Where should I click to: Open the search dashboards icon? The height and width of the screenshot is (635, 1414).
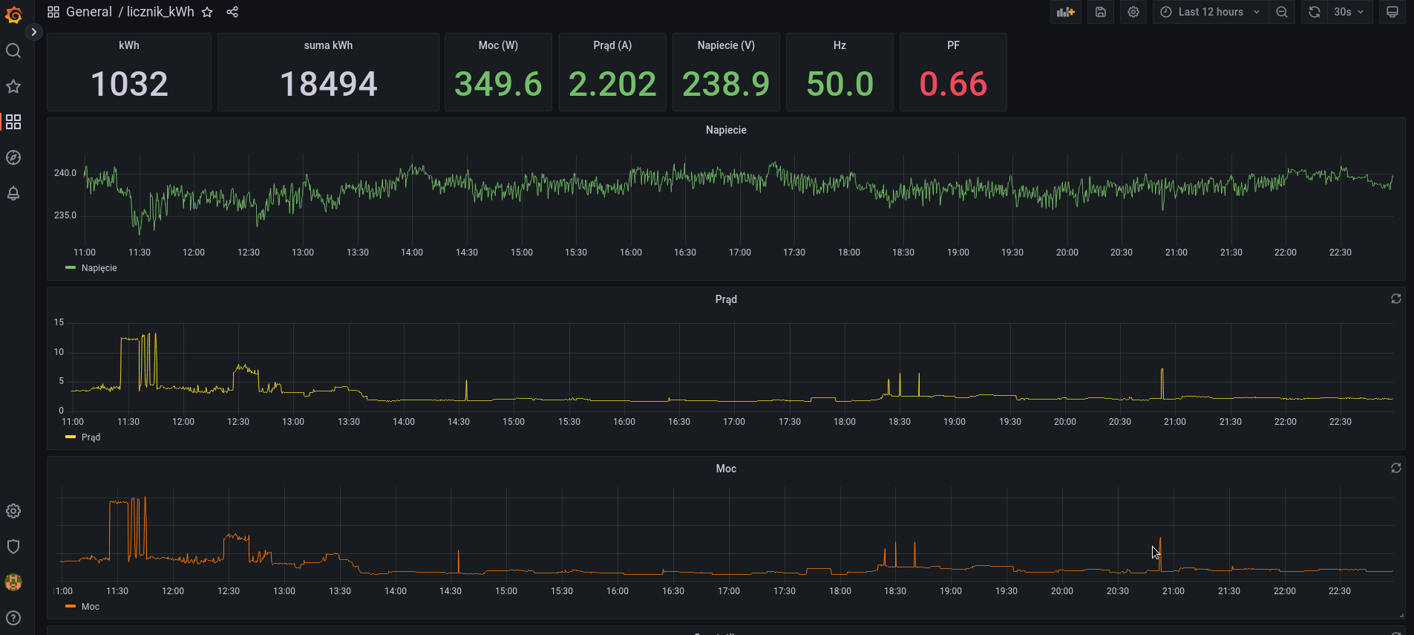13,51
